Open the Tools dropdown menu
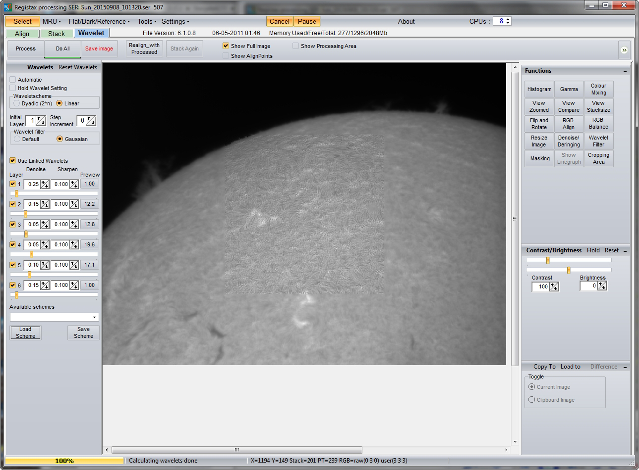The image size is (639, 470). pyautogui.click(x=147, y=21)
